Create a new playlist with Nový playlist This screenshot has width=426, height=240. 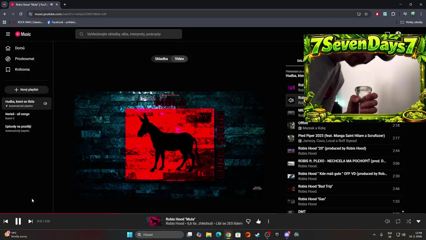pyautogui.click(x=27, y=90)
